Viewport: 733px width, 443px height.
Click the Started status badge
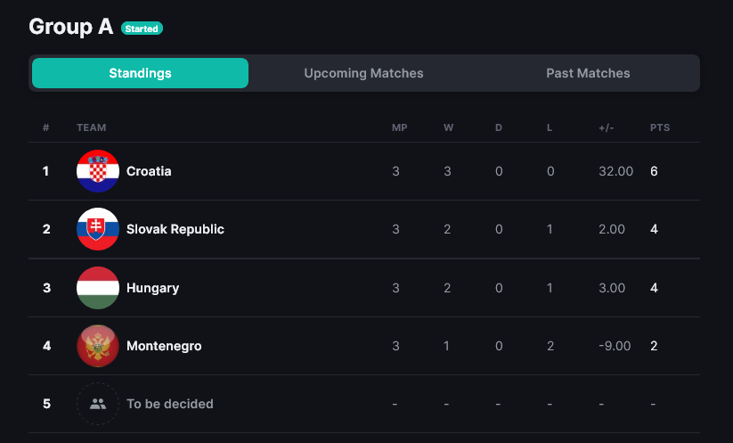click(142, 29)
